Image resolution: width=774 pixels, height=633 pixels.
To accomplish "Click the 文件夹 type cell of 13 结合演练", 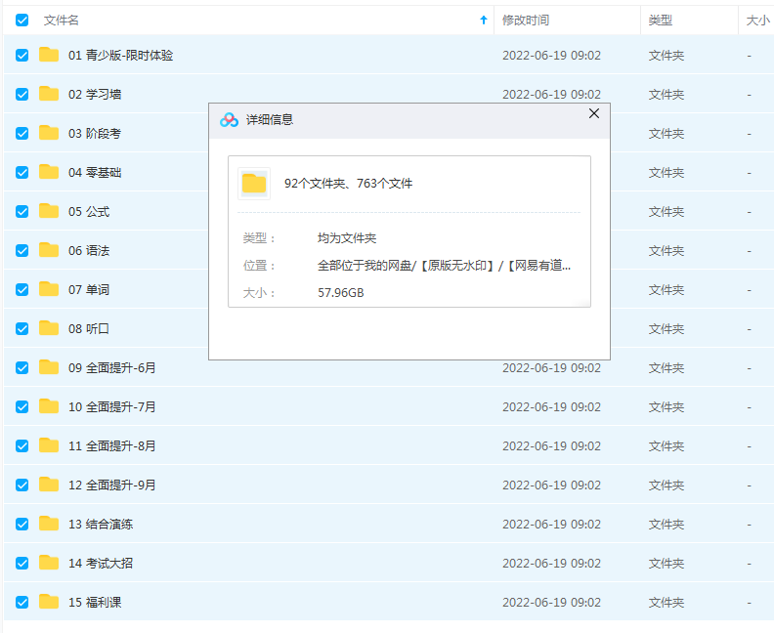I will [666, 524].
